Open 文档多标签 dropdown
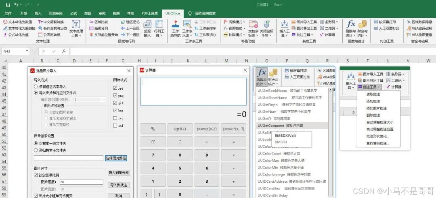436x198 pixels. click(x=253, y=29)
